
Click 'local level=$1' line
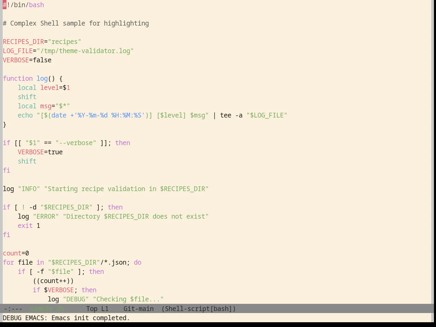44,88
